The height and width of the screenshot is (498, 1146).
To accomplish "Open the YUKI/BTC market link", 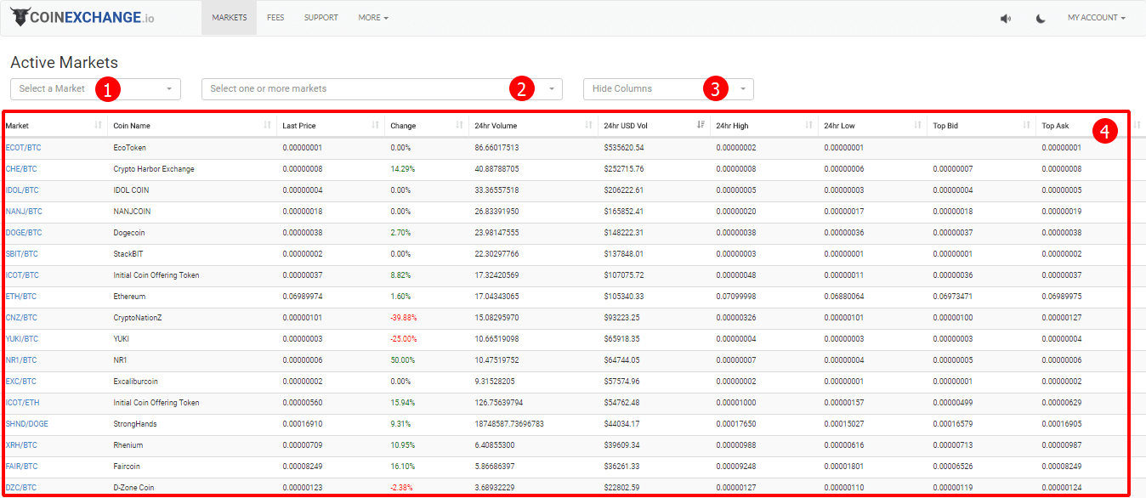I will tap(22, 339).
